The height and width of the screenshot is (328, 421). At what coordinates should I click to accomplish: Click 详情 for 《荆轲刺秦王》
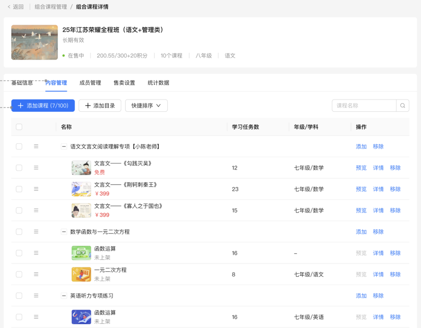(x=378, y=189)
